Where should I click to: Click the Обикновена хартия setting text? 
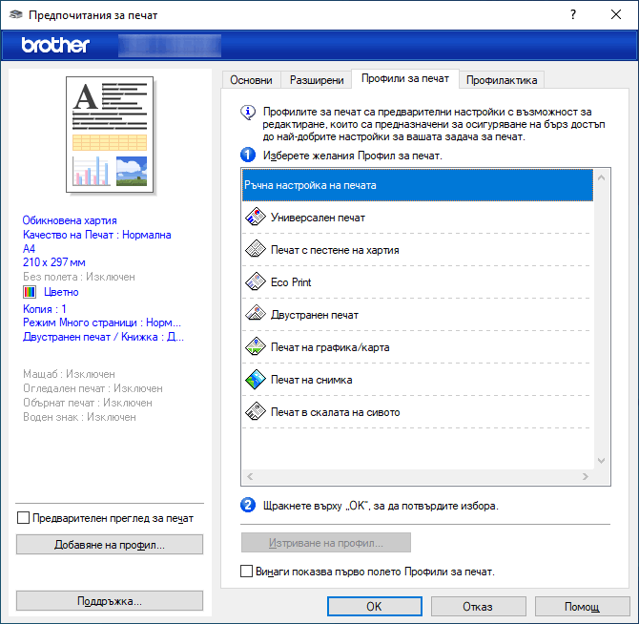coord(70,220)
